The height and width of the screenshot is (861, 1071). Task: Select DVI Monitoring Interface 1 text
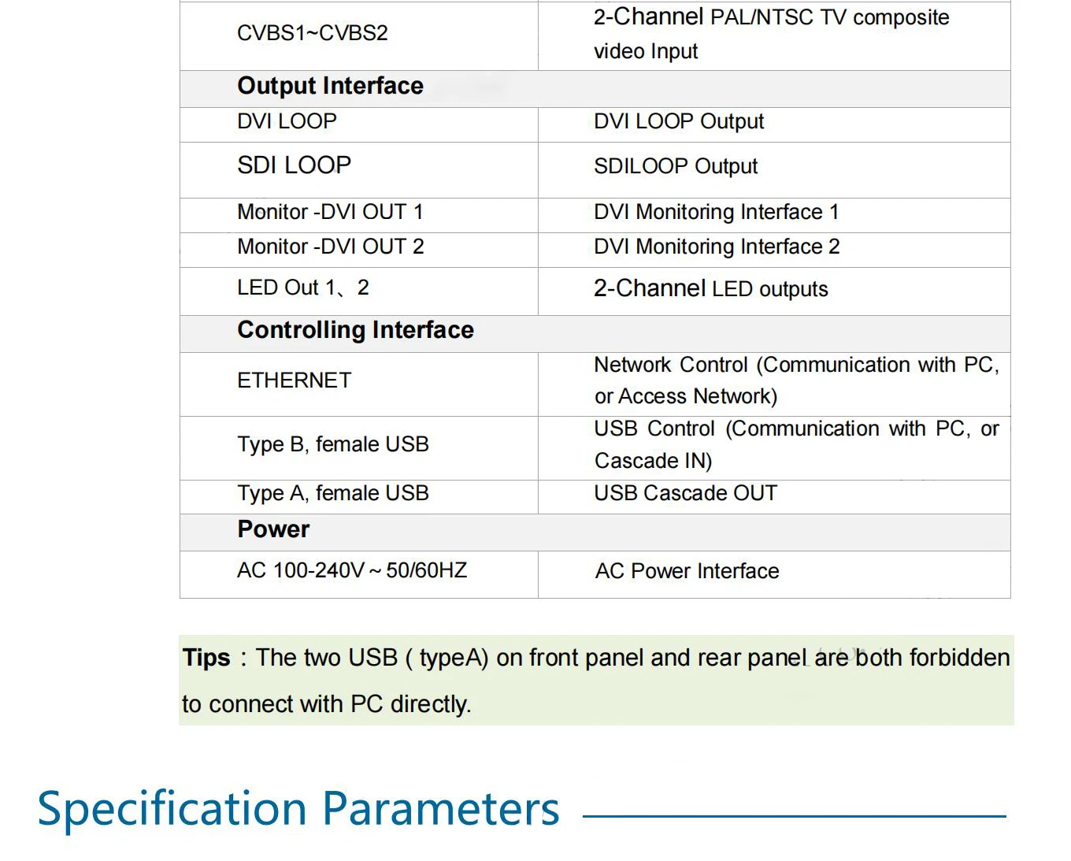tap(717, 212)
